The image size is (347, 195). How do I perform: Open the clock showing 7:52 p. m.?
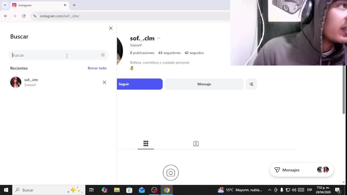pos(323,190)
